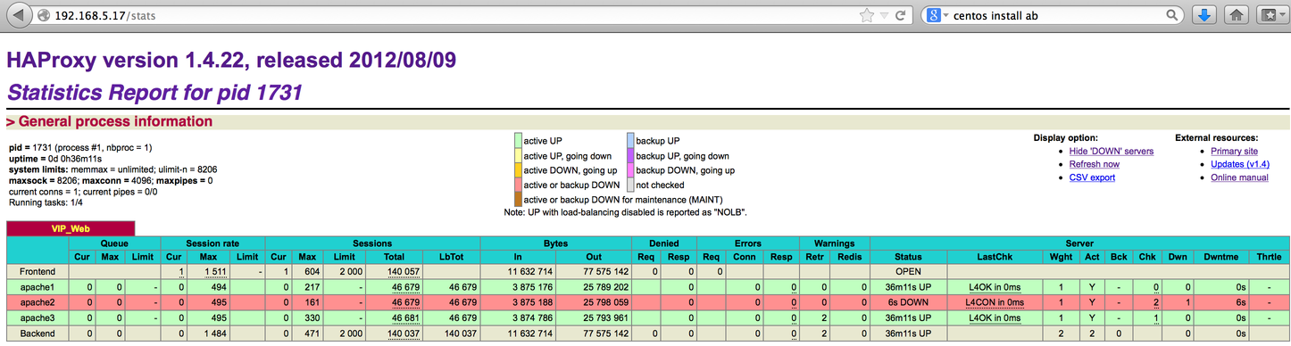Open the Updates (v1.4) link

[x=1240, y=164]
